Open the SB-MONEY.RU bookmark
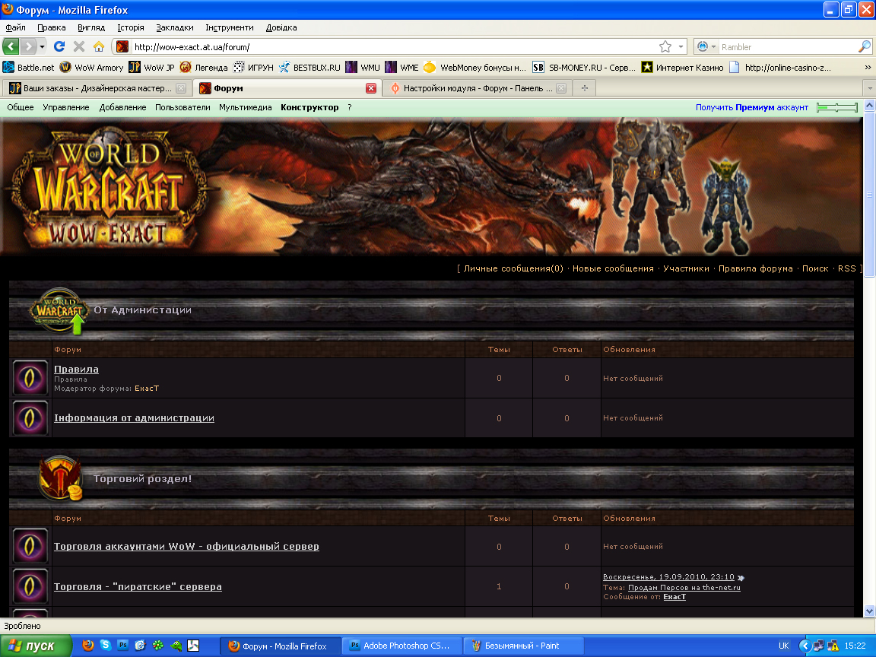876x657 pixels. [x=584, y=68]
